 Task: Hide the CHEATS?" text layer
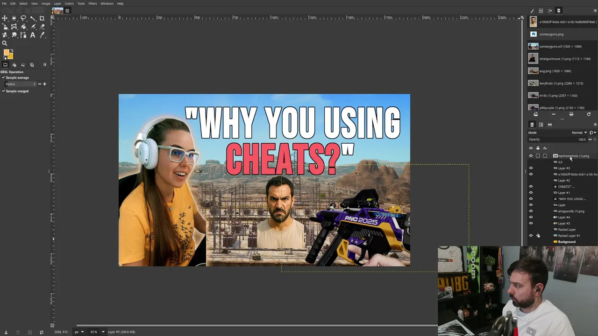coord(531,187)
